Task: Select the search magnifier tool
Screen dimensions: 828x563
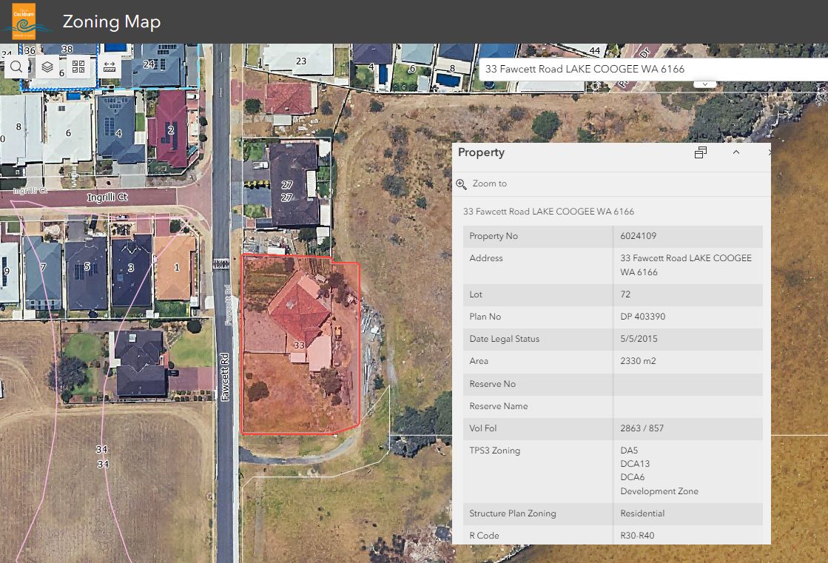Action: point(15,67)
